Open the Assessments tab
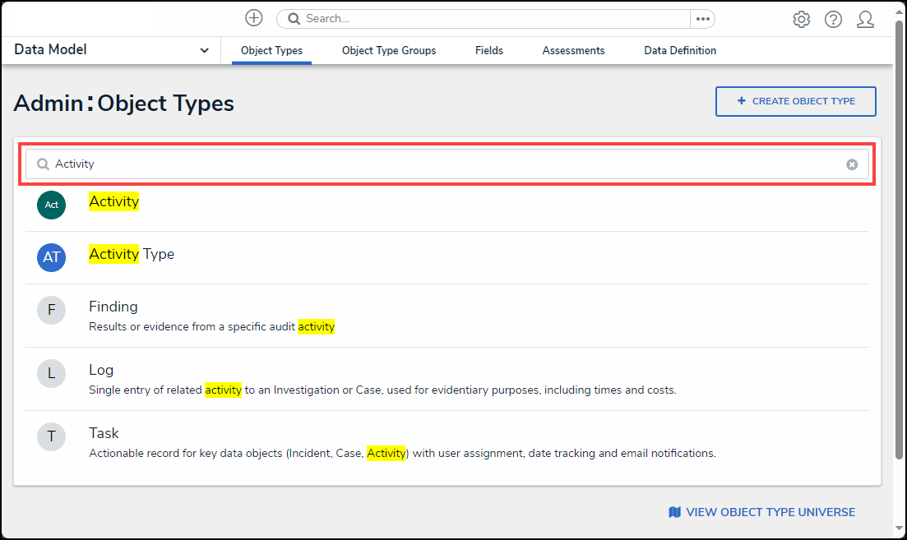This screenshot has width=907, height=540. 573,51
